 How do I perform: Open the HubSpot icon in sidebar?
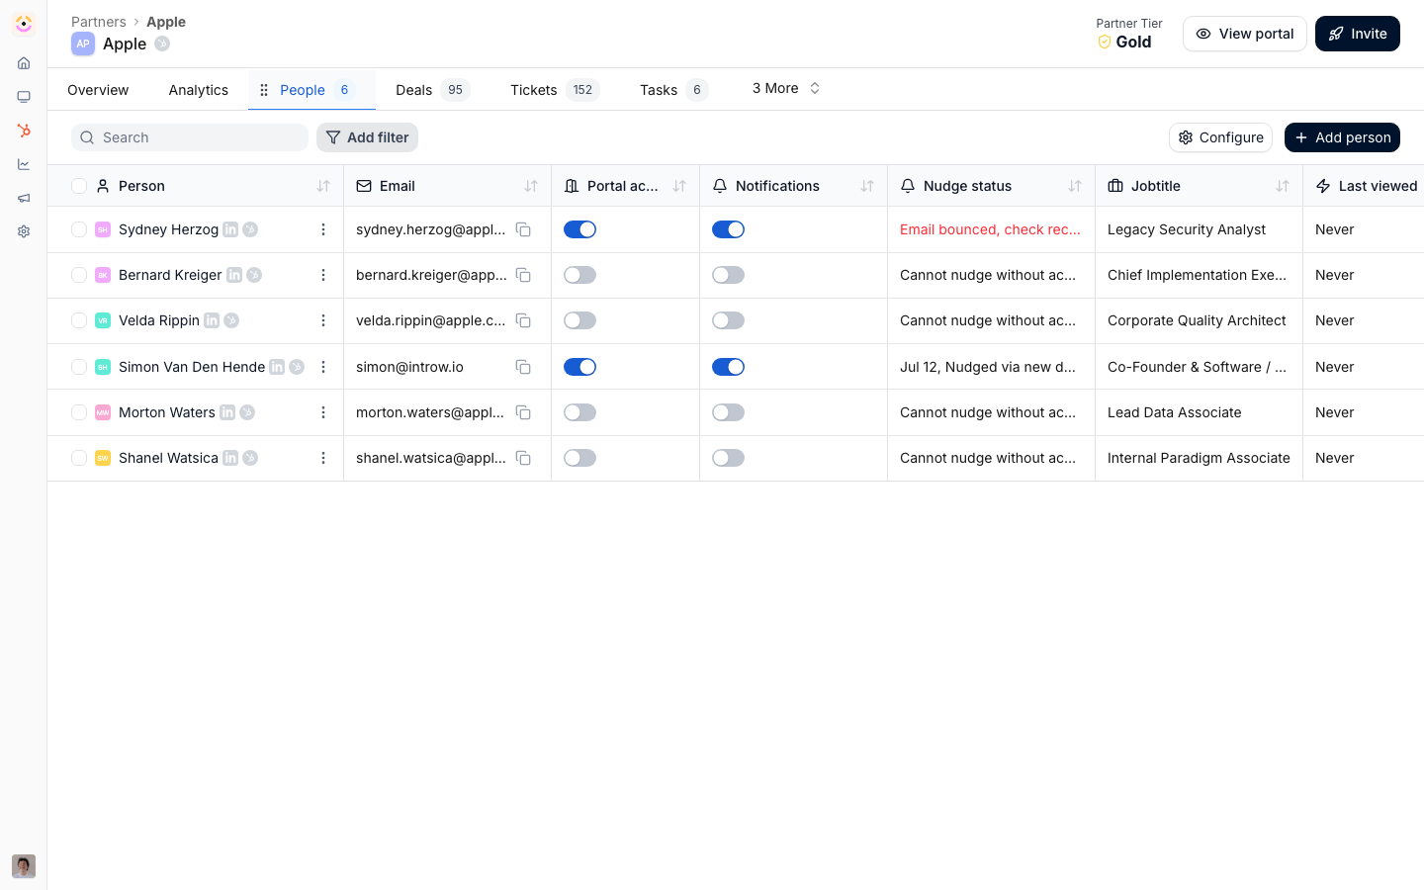point(24,131)
